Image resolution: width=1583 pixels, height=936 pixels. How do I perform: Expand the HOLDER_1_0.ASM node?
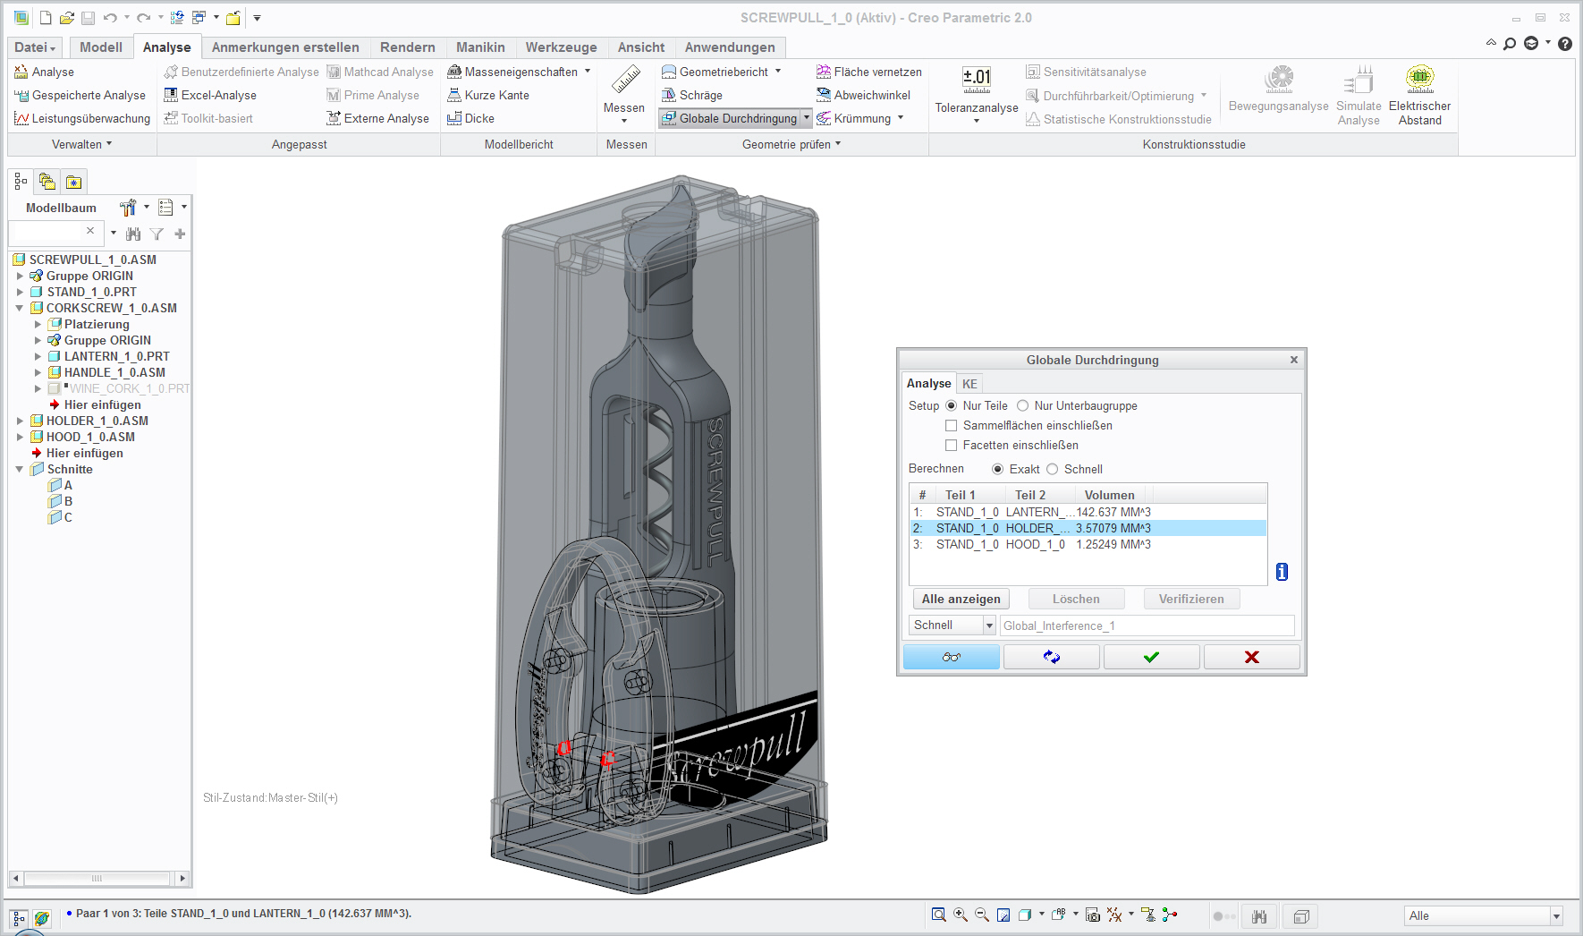20,421
